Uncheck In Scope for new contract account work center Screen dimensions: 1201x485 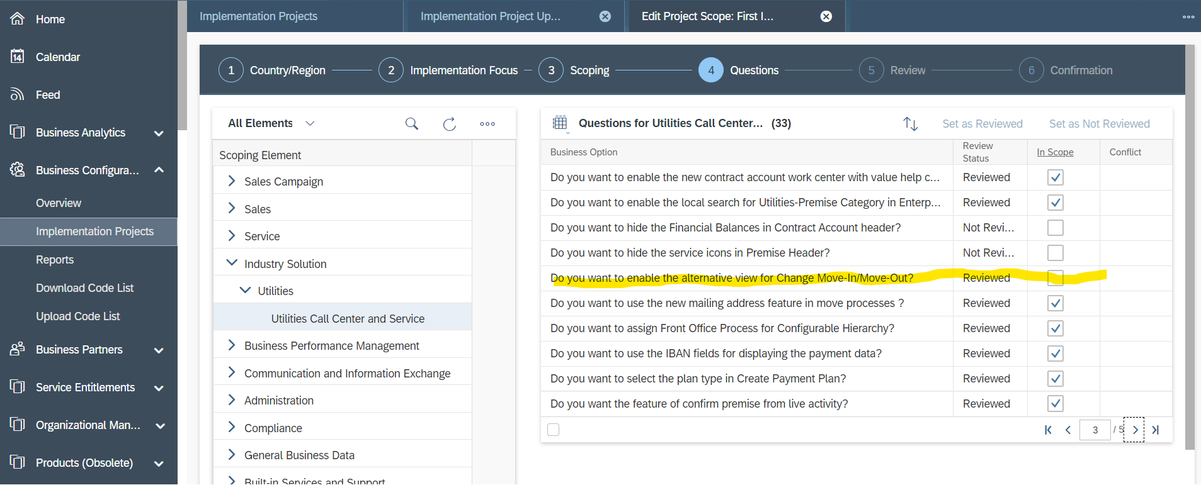[x=1056, y=177]
